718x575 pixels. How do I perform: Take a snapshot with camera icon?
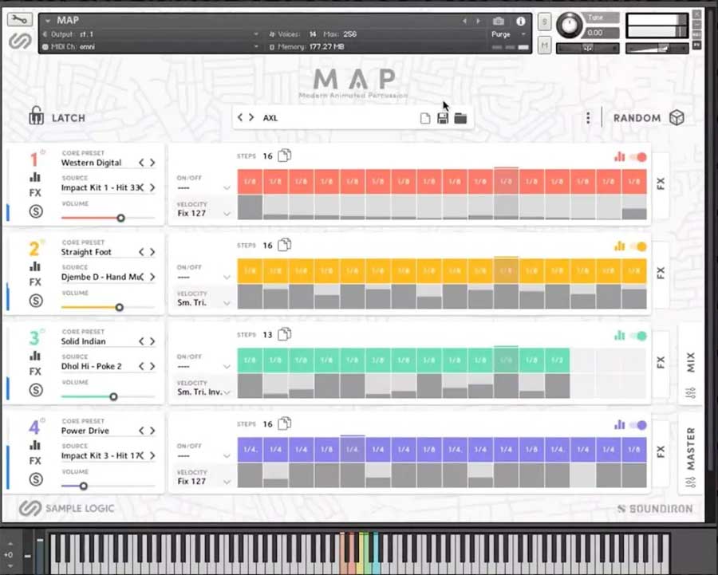(498, 21)
